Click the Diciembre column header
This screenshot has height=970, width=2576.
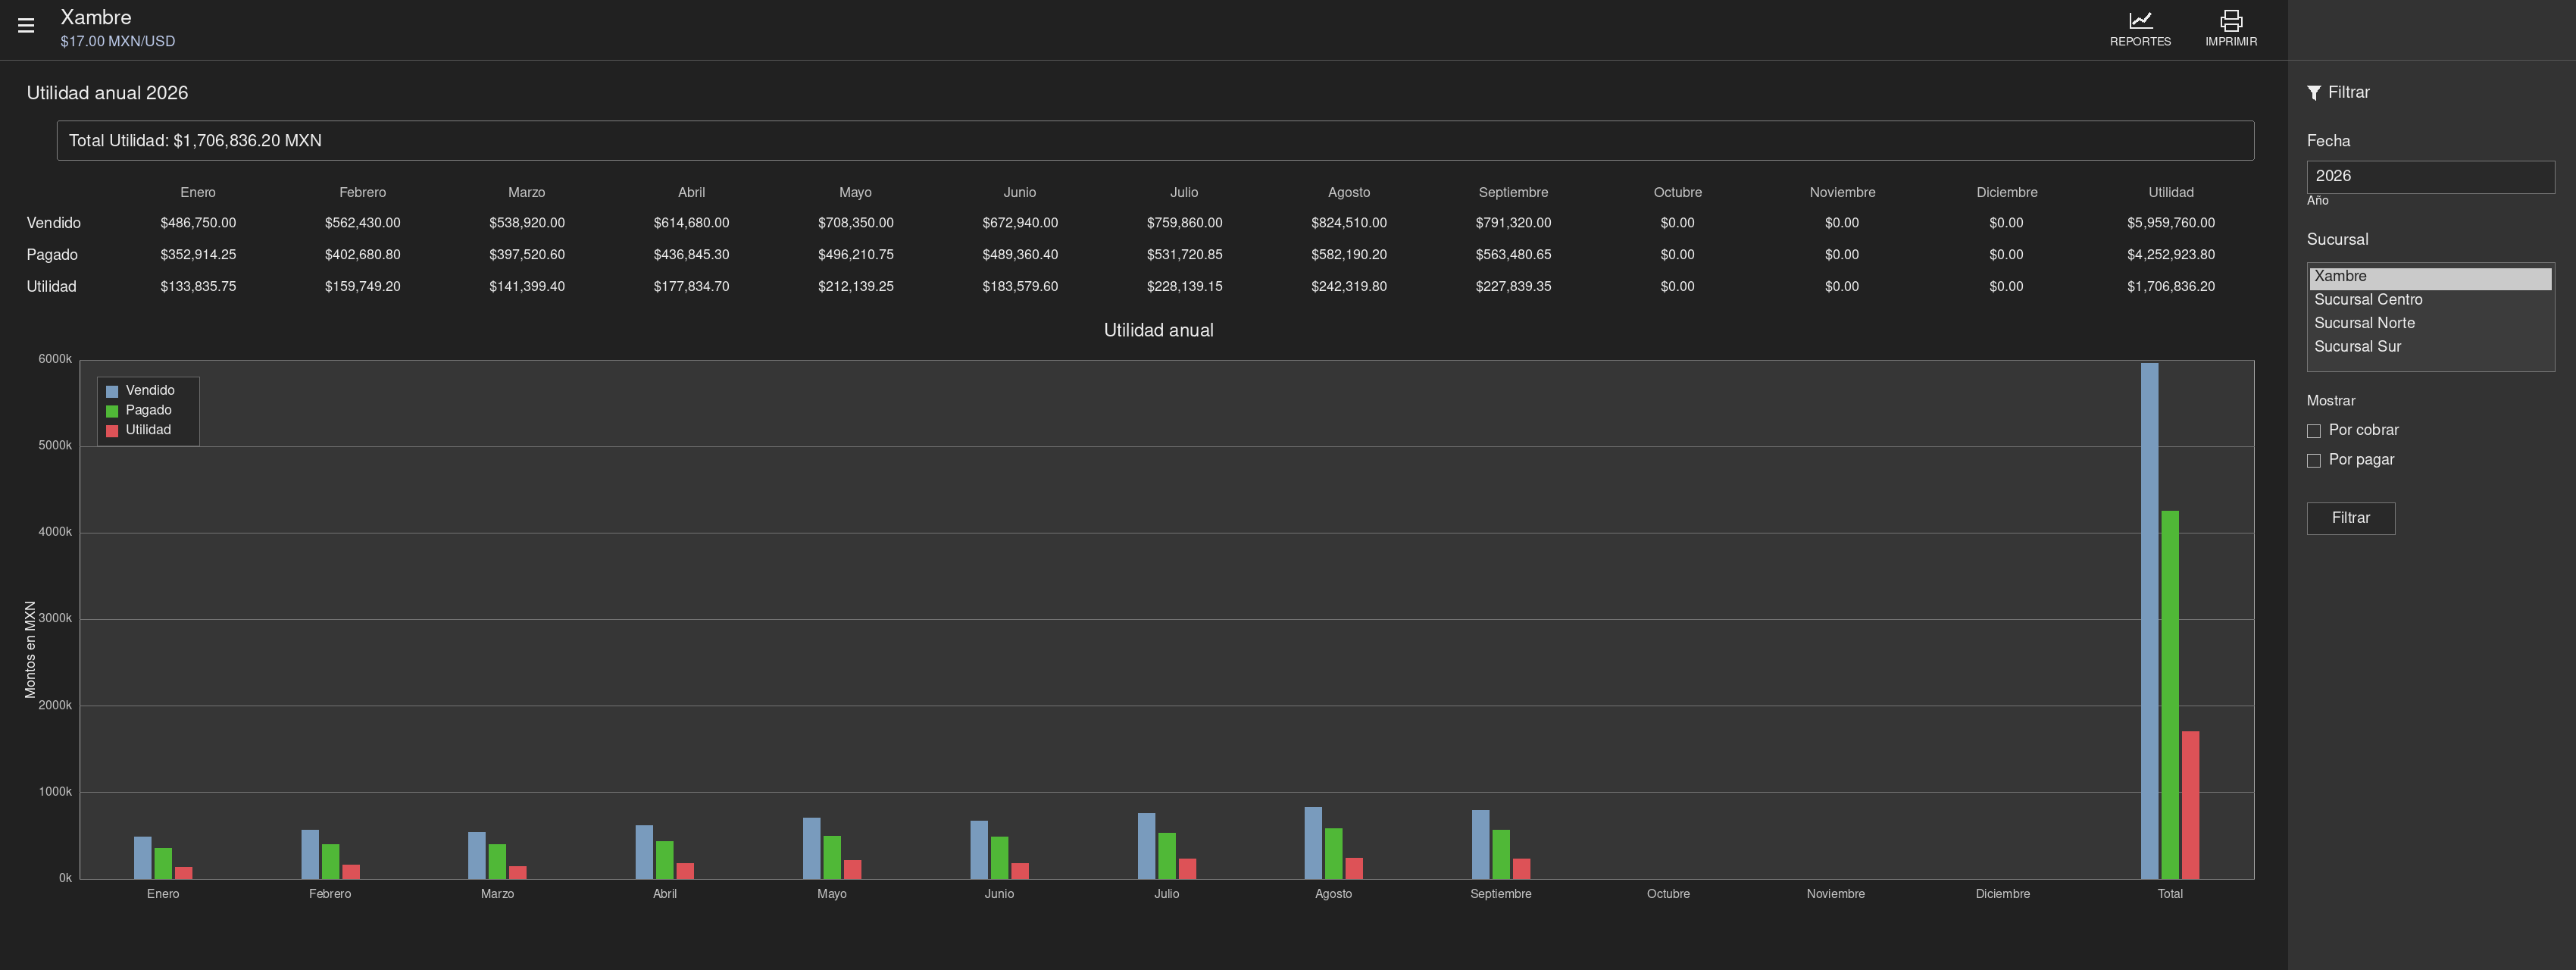coord(2006,193)
